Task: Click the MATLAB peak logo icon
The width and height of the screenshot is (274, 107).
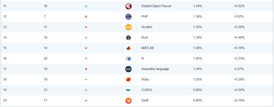Action: [128, 48]
